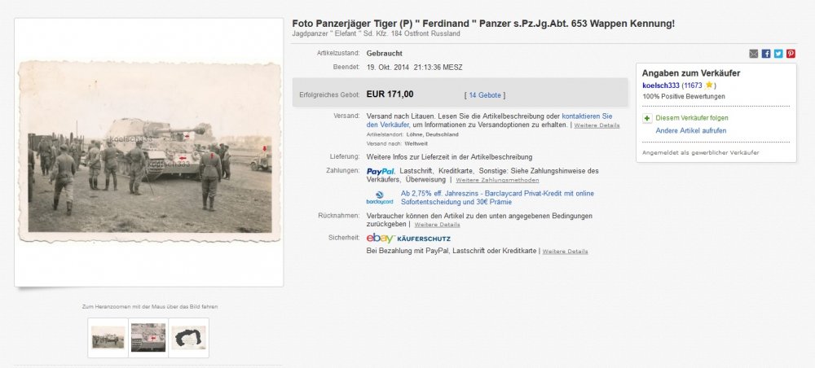Viewport: 815px width, 368px height.
Task: Open "Andere Artikel aufrufen" link
Action: coord(691,130)
